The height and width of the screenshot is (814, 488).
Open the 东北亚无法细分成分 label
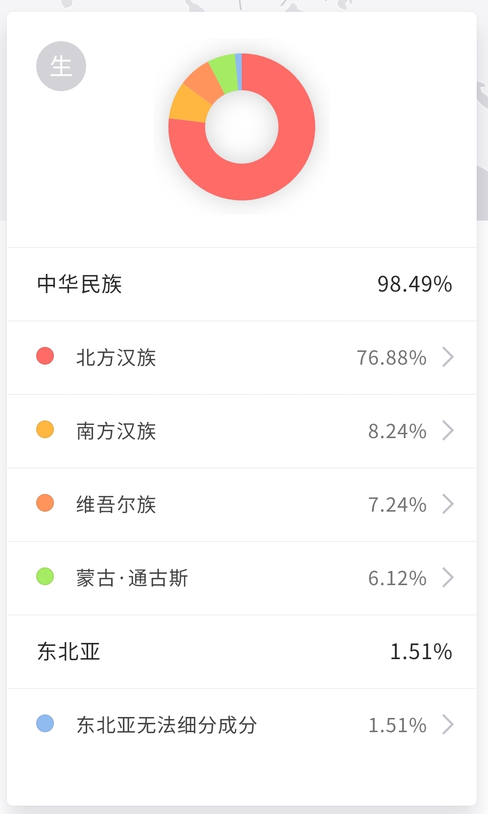coord(166,725)
